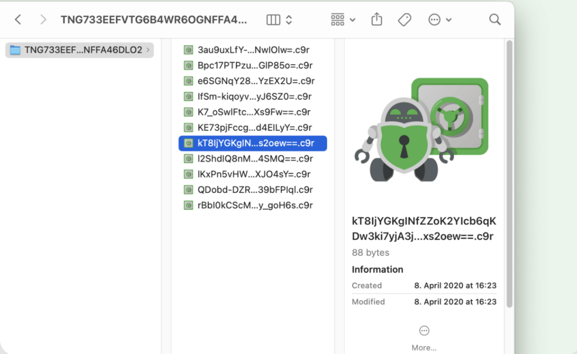Start a search with the magnifying glass
577x354 pixels.
click(494, 19)
